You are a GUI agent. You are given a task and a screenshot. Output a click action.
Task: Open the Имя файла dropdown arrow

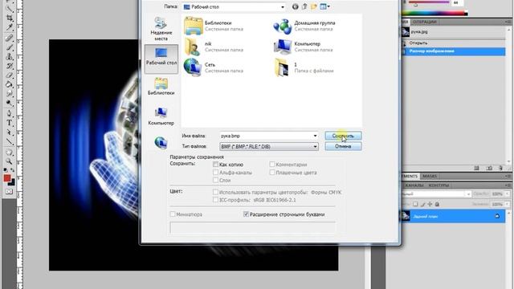tap(315, 136)
